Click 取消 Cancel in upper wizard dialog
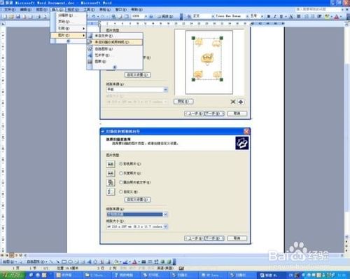Screen dimensions: 350x279 coord(237,114)
